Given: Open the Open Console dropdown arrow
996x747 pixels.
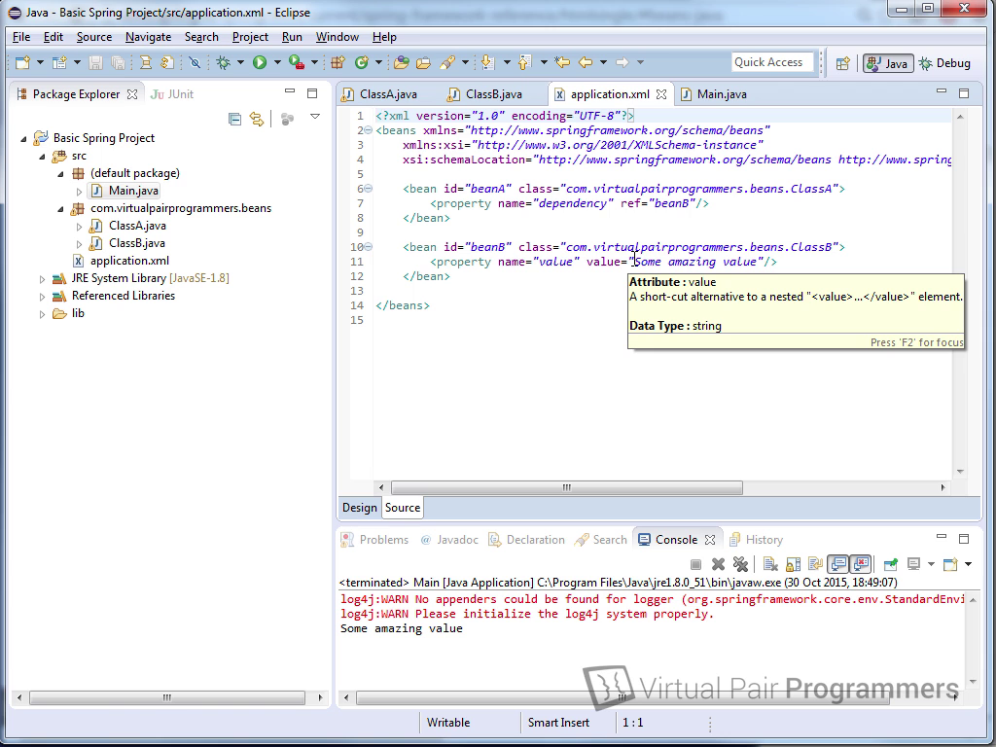Looking at the screenshot, I should (968, 564).
